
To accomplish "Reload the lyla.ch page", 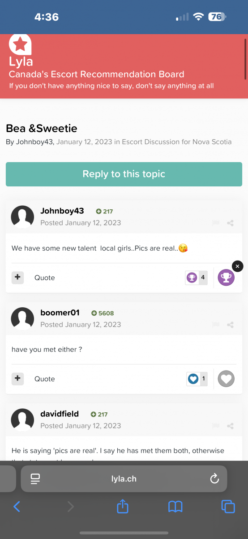I will point(214,479).
